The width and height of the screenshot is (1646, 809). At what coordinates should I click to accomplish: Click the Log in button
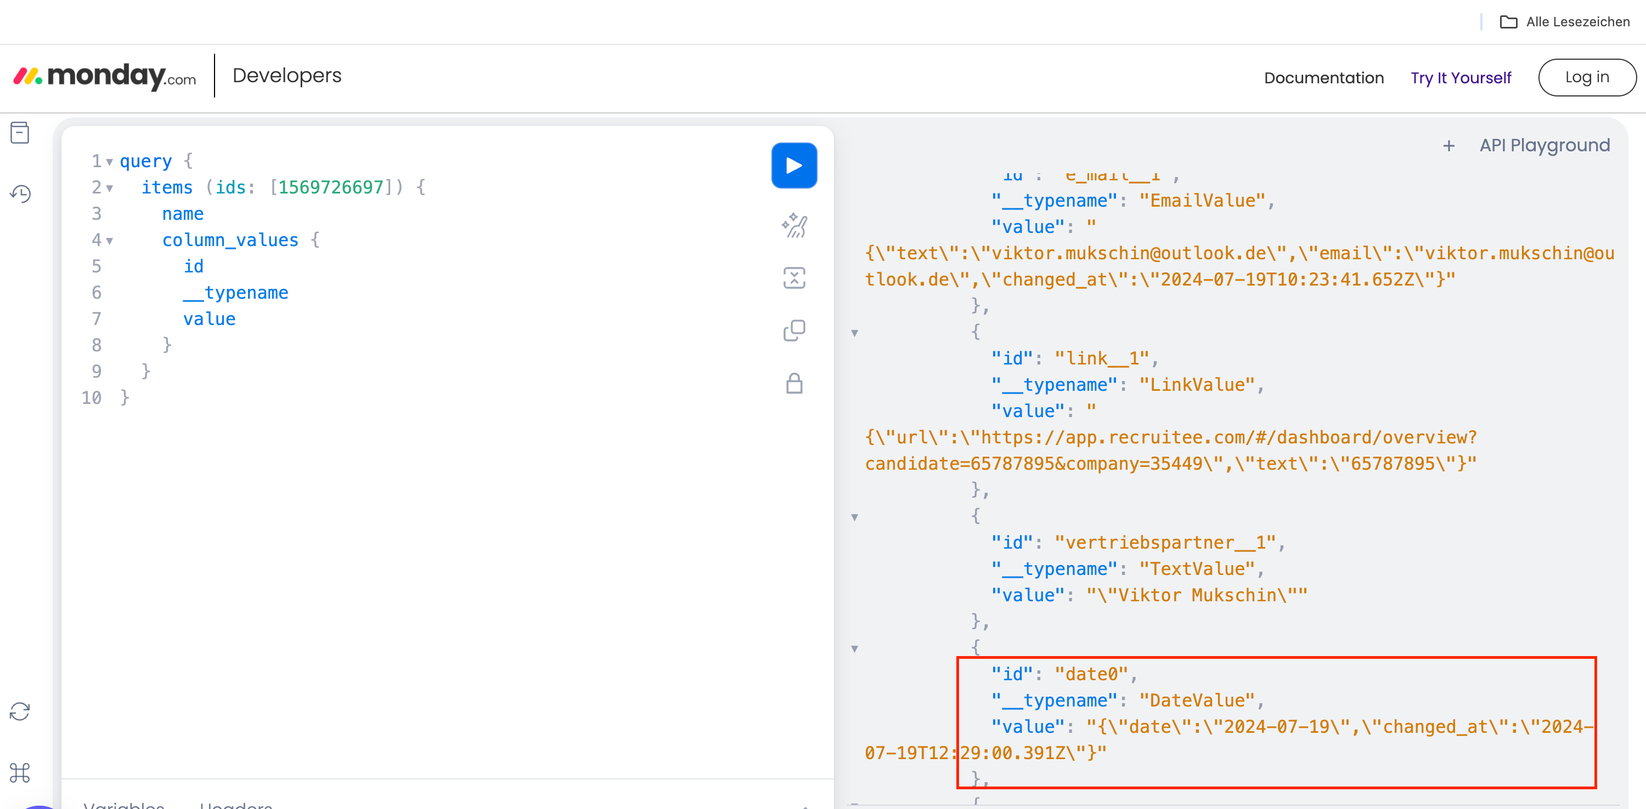coord(1587,77)
